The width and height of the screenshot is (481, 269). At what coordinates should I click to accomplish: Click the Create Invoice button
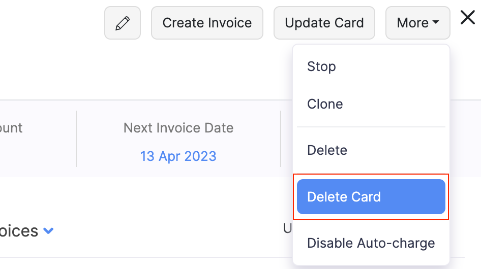coord(207,23)
